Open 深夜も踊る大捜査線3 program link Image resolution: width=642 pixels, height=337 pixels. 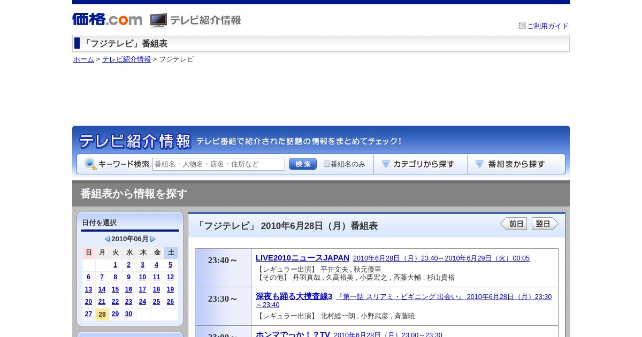pyautogui.click(x=294, y=296)
